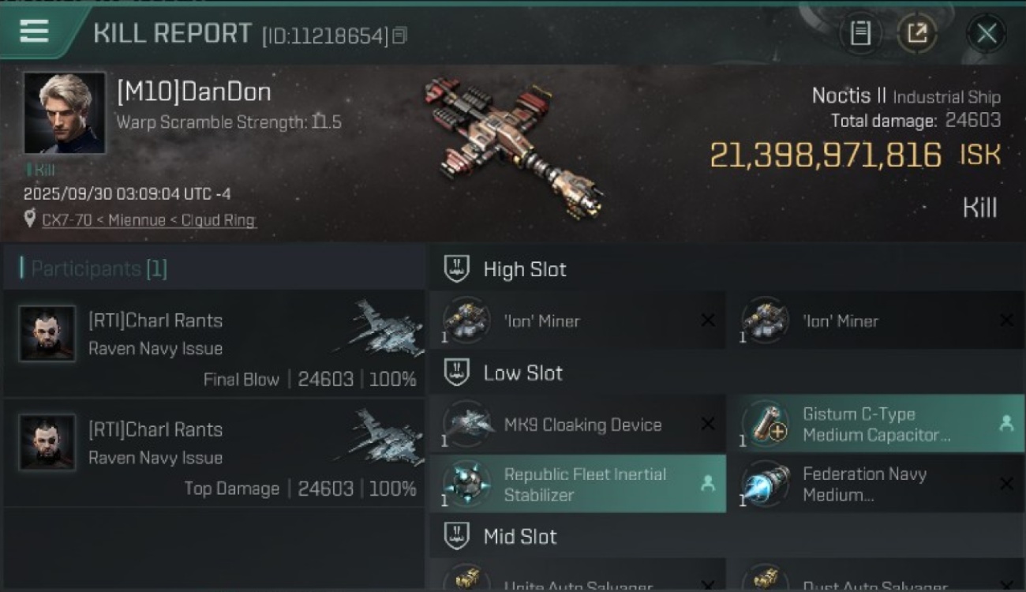
Task: Select Republic Fleet Inertial Stabilizer item
Action: click(x=578, y=484)
